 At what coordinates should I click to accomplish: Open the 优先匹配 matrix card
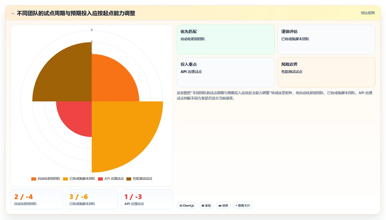coord(226,40)
